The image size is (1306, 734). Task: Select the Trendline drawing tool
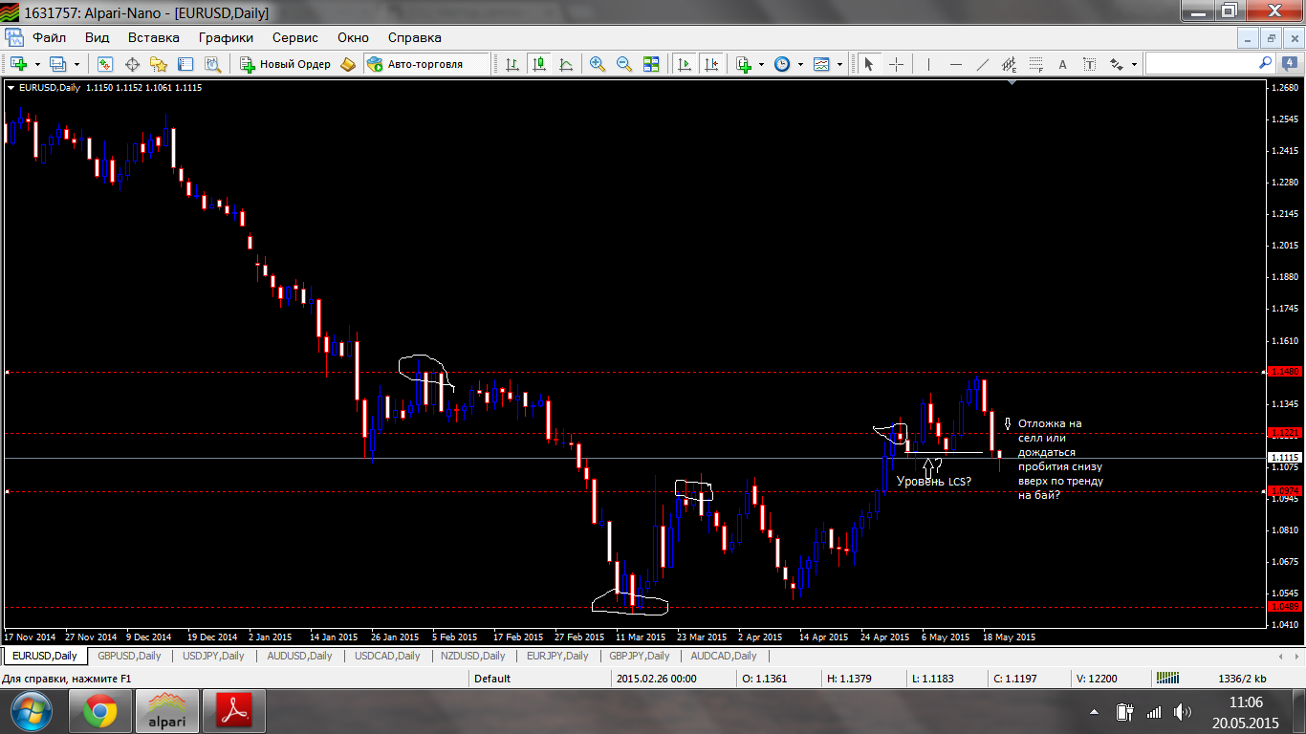pos(982,64)
